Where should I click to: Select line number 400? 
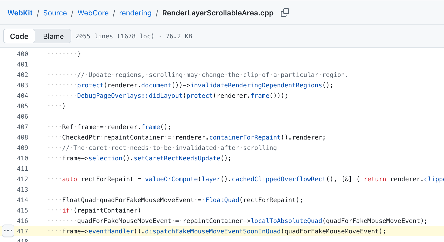point(22,54)
